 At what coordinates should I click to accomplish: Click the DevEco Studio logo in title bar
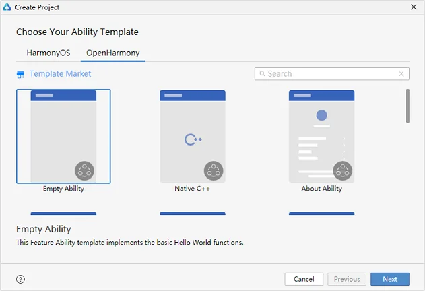[x=7, y=7]
